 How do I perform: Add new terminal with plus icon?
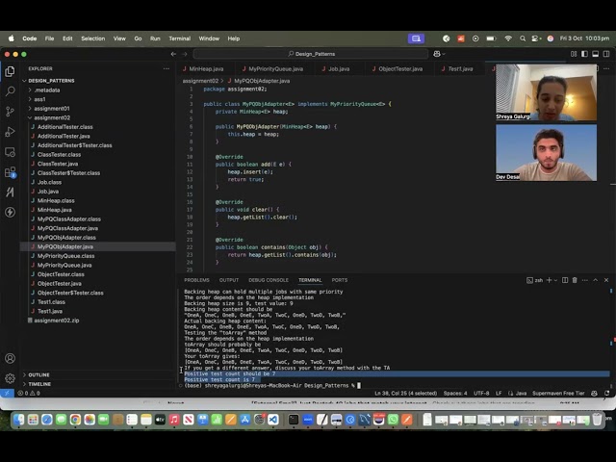[549, 280]
